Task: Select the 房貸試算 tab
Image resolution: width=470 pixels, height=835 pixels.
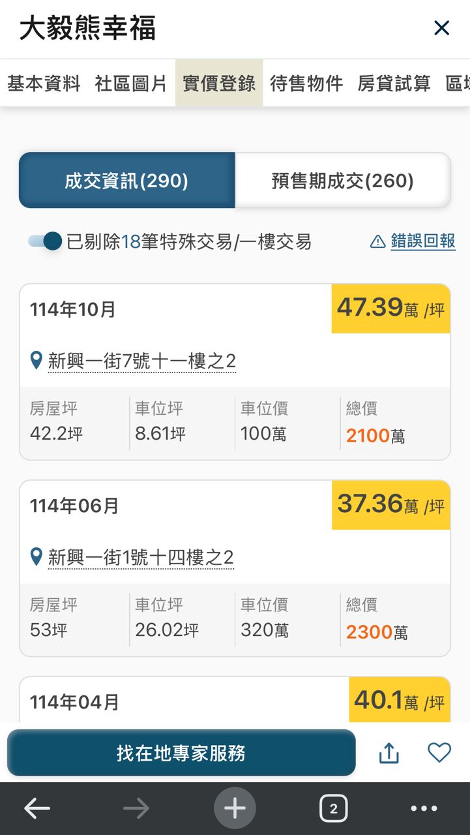Action: [394, 83]
